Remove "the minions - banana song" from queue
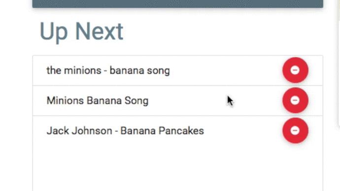Image resolution: width=340 pixels, height=191 pixels. (295, 70)
